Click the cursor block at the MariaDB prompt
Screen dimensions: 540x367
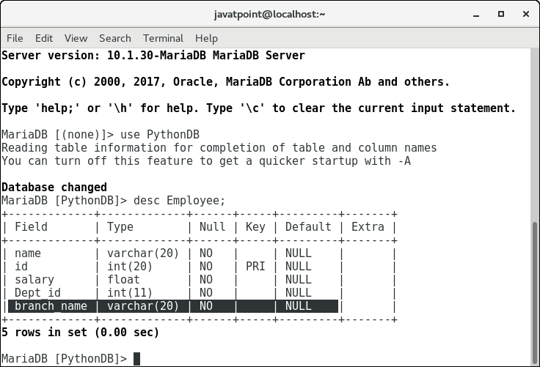point(136,359)
